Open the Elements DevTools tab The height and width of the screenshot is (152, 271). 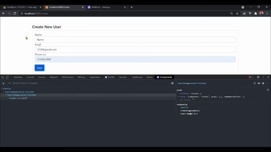[x=18, y=77]
